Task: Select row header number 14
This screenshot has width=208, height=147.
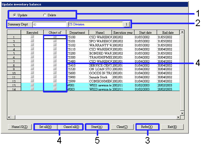Action: (x=14, y=89)
